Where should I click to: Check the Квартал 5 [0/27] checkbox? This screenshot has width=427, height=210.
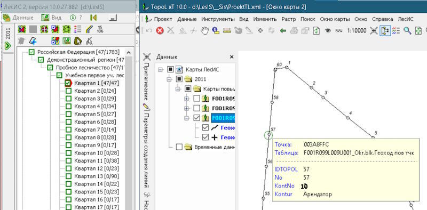click(x=69, y=114)
